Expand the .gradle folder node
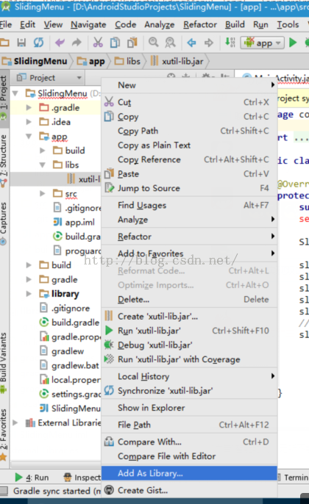Screen dimensions: 309x504 29,107
